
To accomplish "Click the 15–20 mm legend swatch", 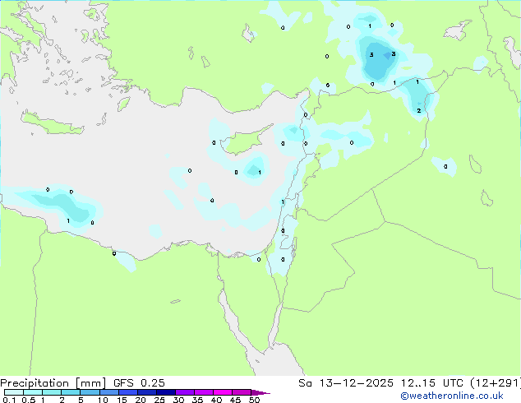I will 128,392.
